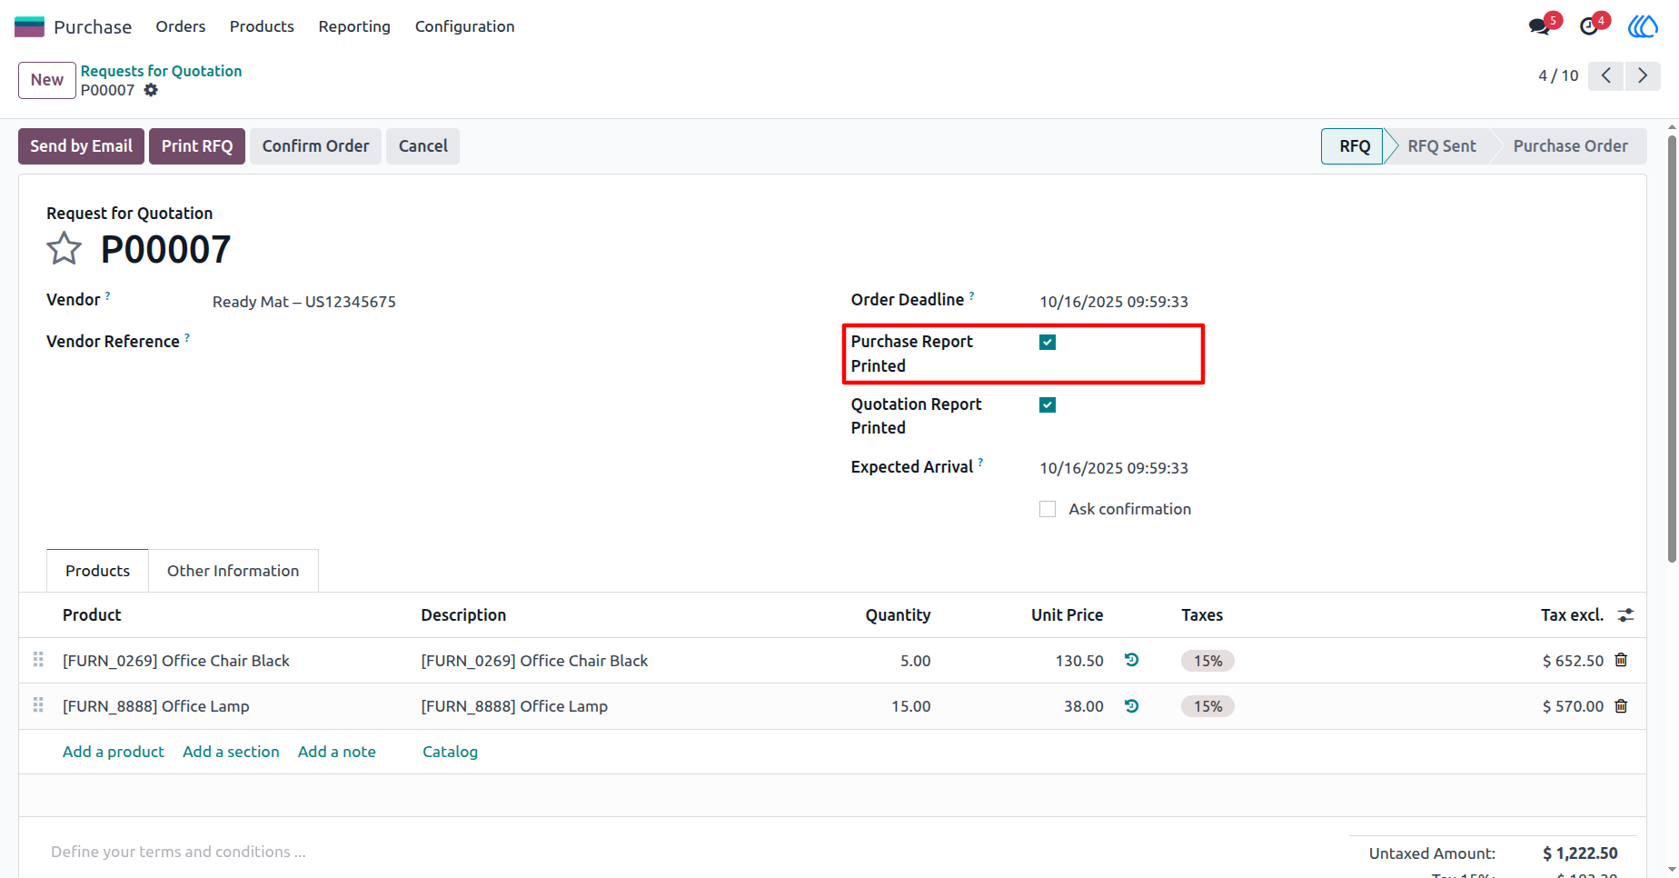Grab drag handle of Office Chair Black row
Image resolution: width=1679 pixels, height=878 pixels.
click(x=38, y=660)
